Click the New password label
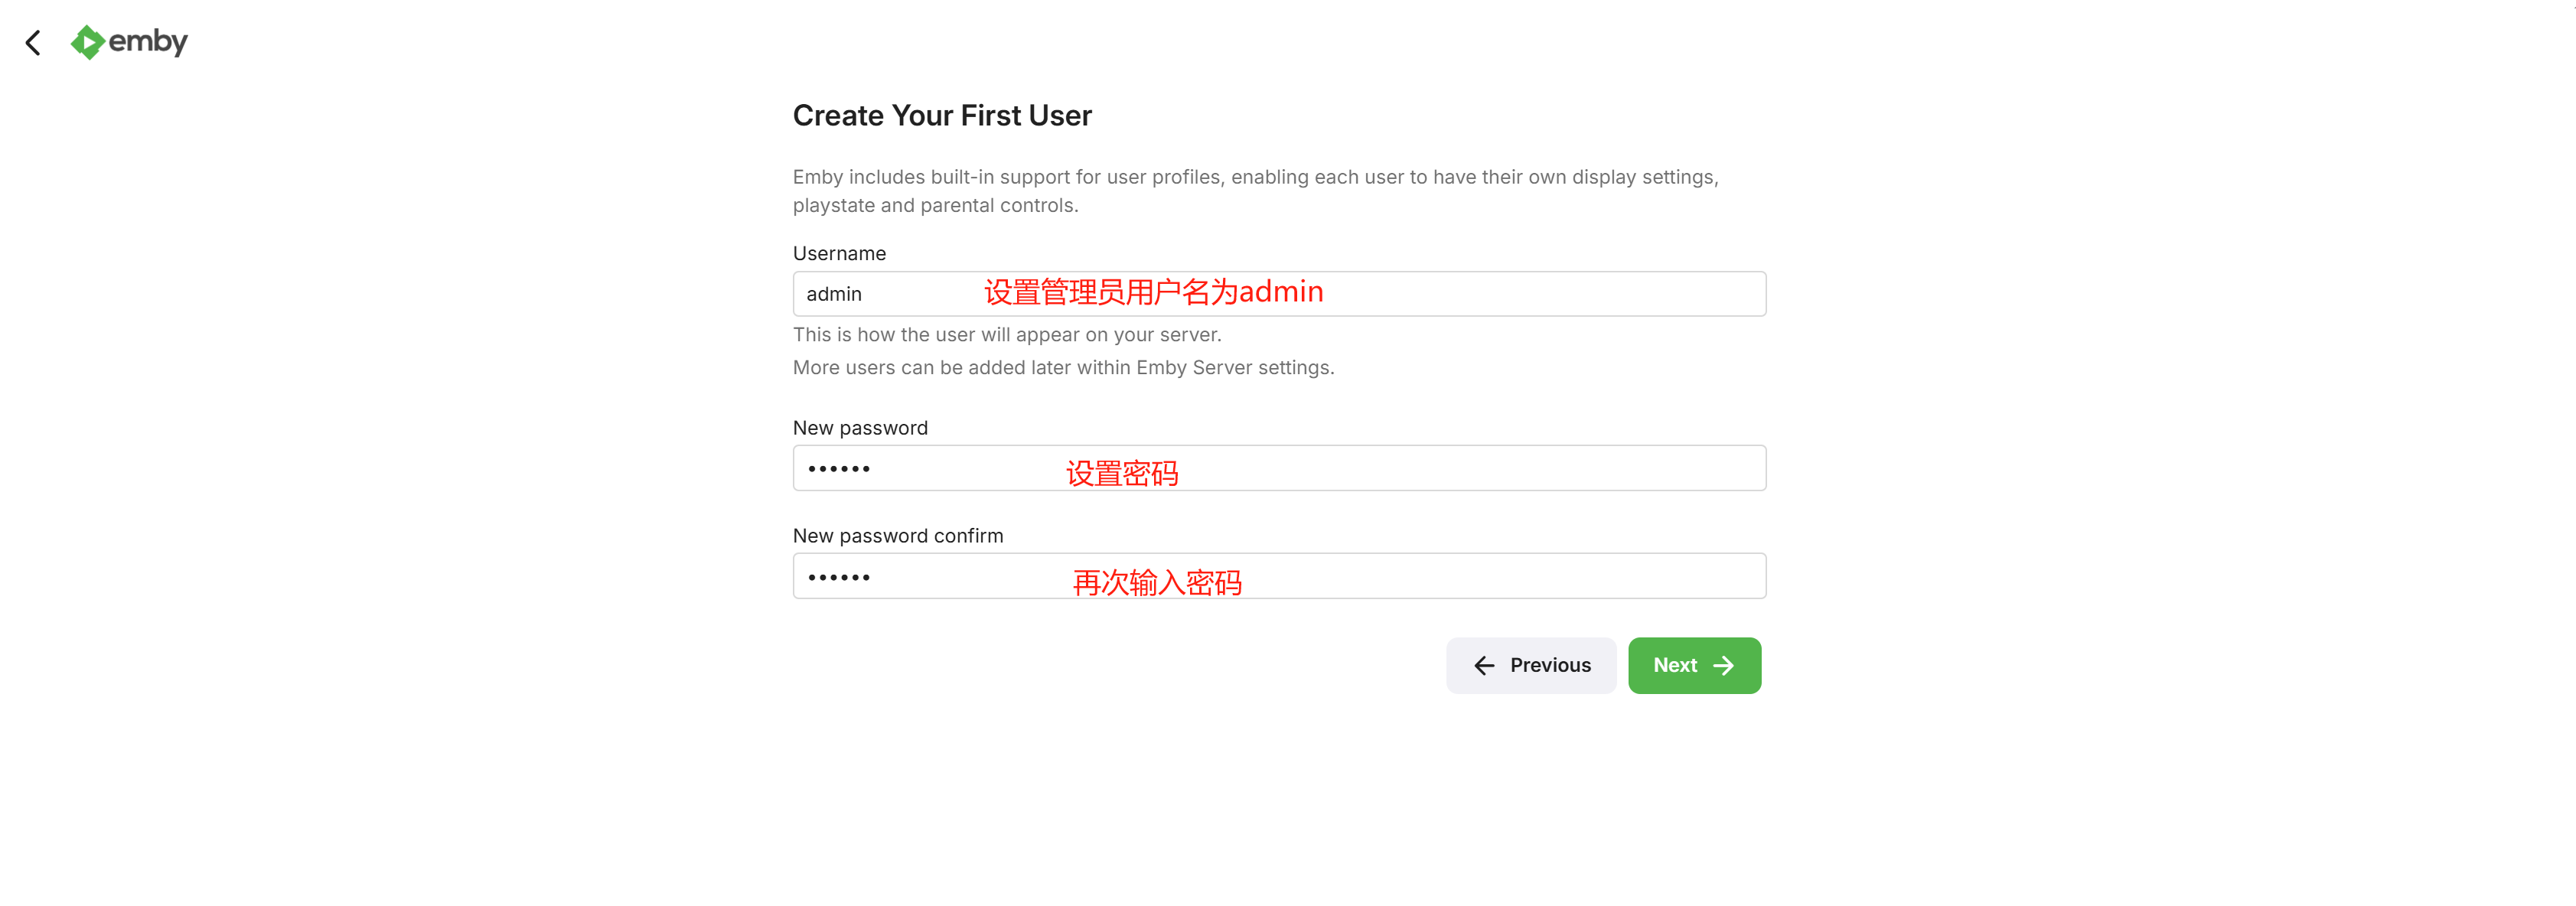Image resolution: width=2576 pixels, height=906 pixels. (860, 428)
